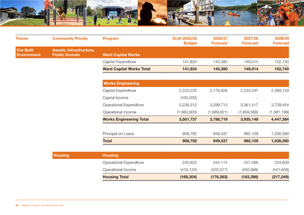Click Housing Operational Expenditure 240,820
This screenshot has height=215, width=304.
coord(190,162)
